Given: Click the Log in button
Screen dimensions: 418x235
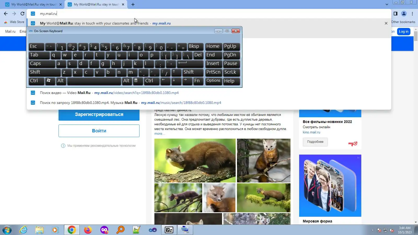Looking at the screenshot, I should tap(404, 32).
